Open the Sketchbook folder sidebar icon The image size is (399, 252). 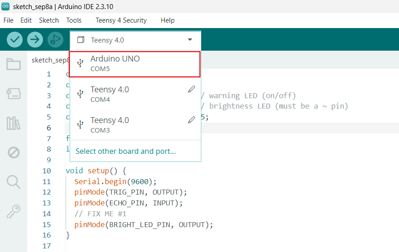tap(14, 64)
